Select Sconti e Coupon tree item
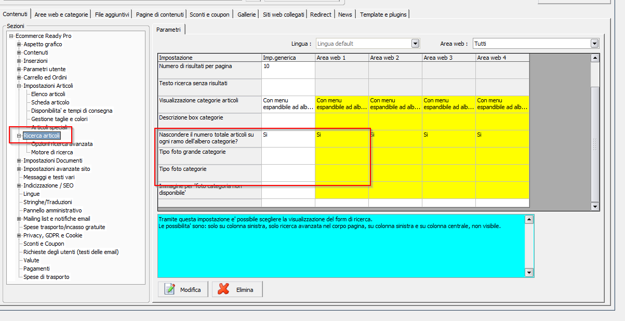625x321 pixels. [44, 244]
